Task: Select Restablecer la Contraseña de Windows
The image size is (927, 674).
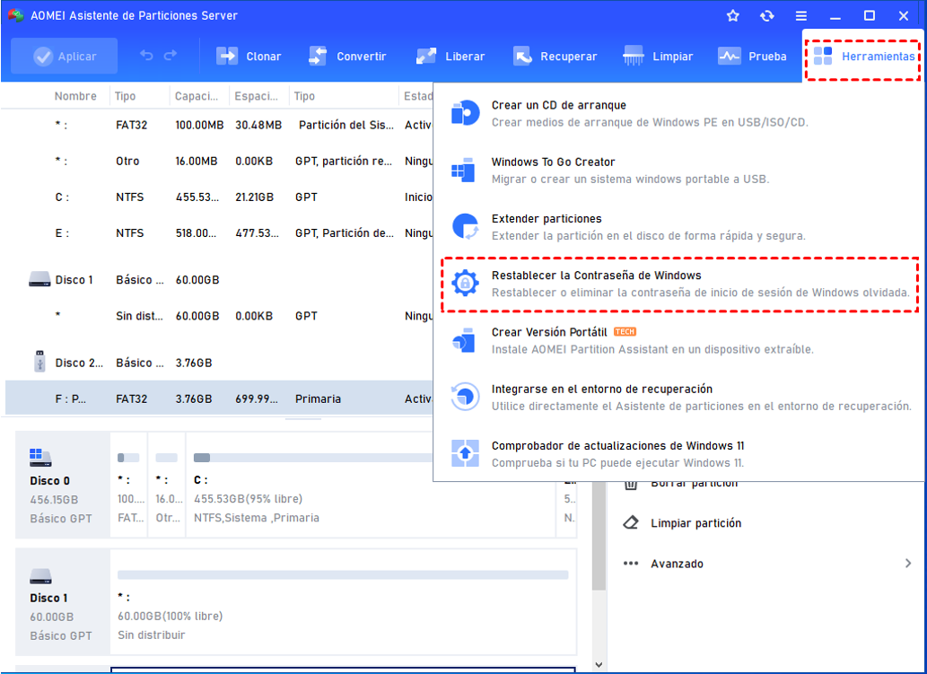Action: pyautogui.click(x=678, y=284)
